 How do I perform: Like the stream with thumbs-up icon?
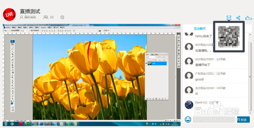pos(247,18)
